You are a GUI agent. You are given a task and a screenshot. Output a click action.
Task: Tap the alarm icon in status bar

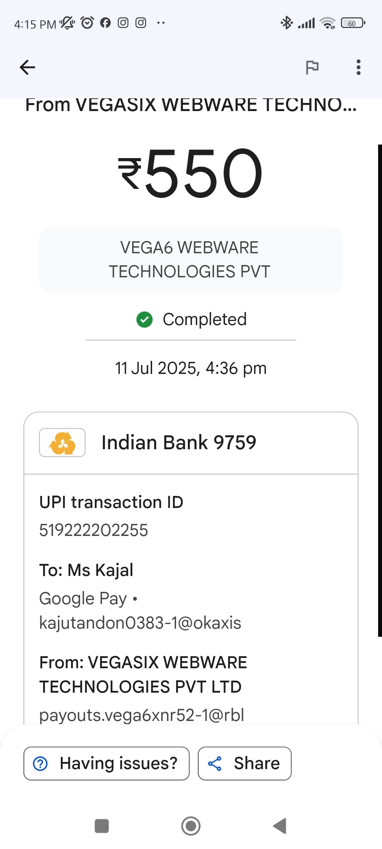(87, 23)
